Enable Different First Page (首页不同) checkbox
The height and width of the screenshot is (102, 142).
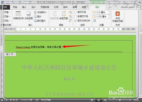[x=76, y=12]
